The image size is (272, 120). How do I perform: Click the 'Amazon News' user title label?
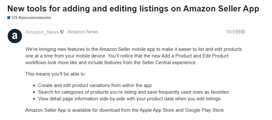83,32
